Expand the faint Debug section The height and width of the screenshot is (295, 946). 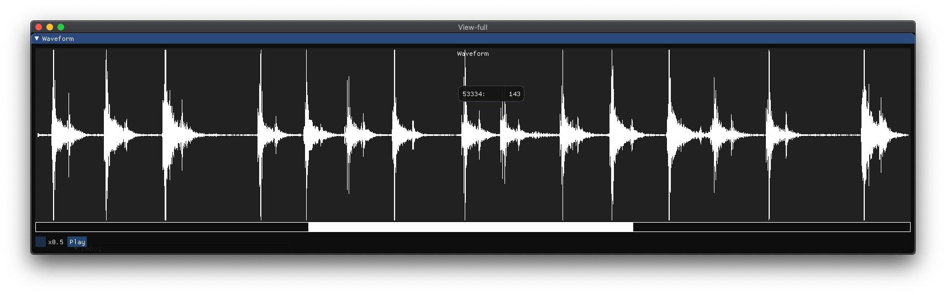coord(88,249)
